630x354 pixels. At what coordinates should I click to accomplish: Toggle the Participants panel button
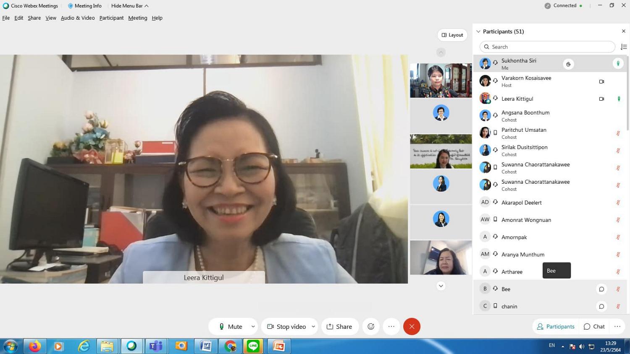click(x=556, y=326)
